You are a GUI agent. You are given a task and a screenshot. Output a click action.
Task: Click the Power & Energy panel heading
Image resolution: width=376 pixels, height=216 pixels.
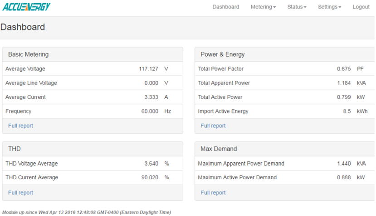point(222,54)
